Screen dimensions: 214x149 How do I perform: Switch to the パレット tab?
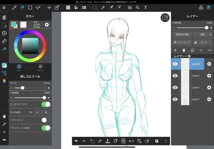41,68
